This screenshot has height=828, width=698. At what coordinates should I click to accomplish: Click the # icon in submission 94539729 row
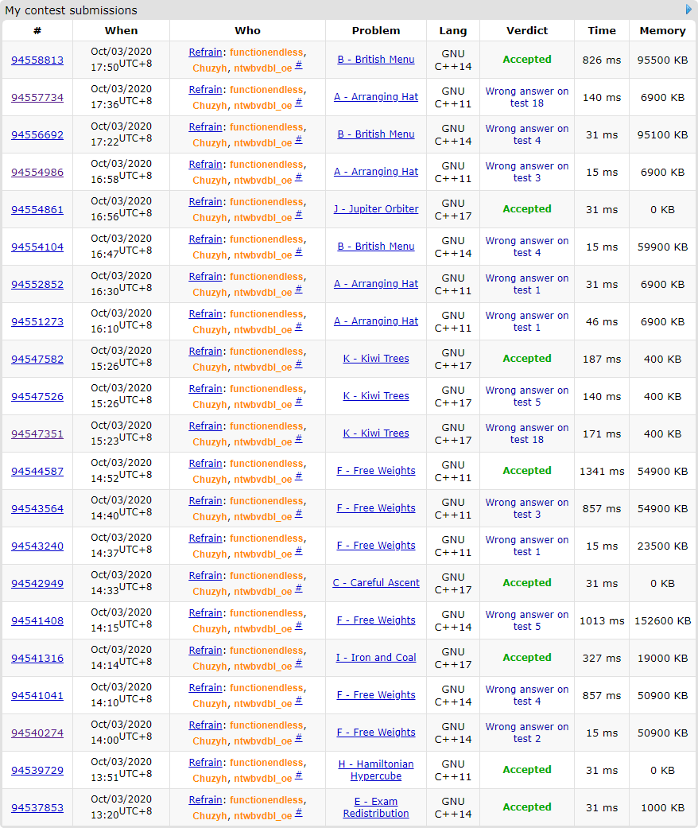[x=298, y=775]
